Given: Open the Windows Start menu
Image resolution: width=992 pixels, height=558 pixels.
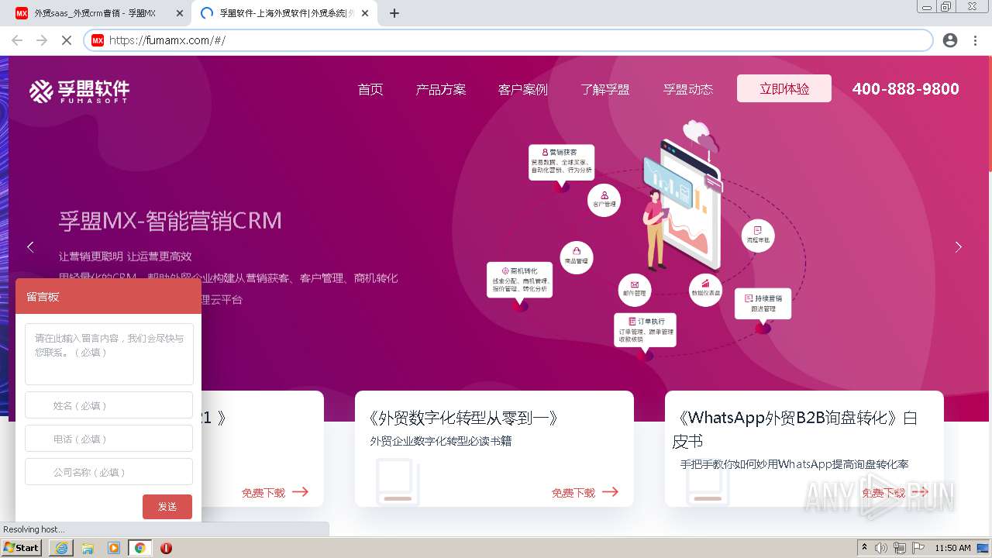Looking at the screenshot, I should [22, 548].
